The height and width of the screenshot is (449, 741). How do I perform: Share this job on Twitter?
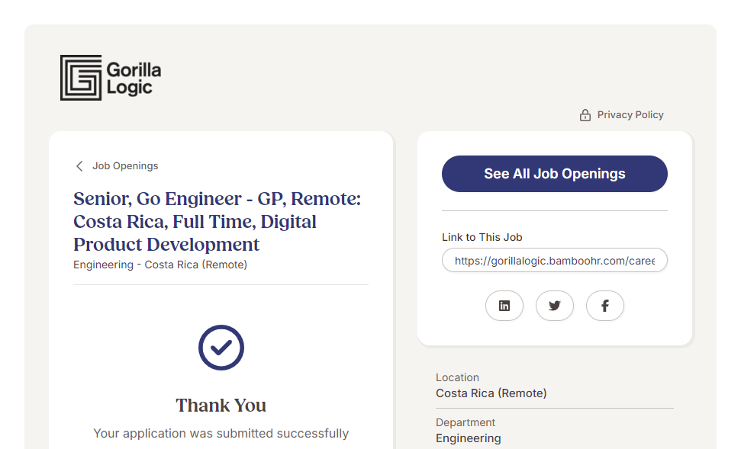555,306
